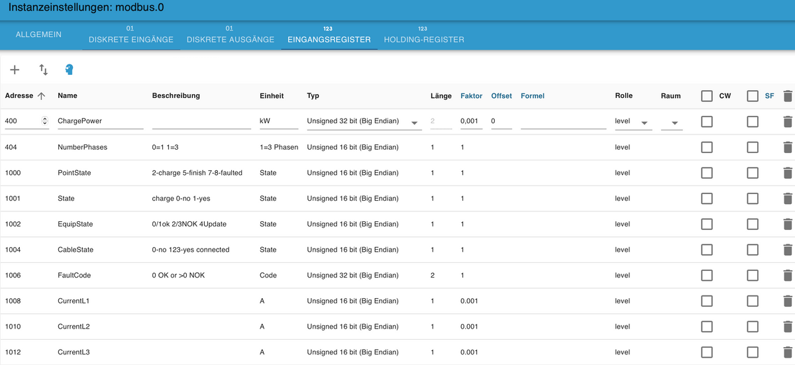Open the Allgemein tab
The image size is (795, 365).
(x=38, y=34)
